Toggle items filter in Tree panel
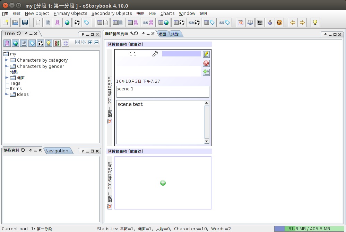The image size is (346, 232). pyautogui.click(x=41, y=43)
